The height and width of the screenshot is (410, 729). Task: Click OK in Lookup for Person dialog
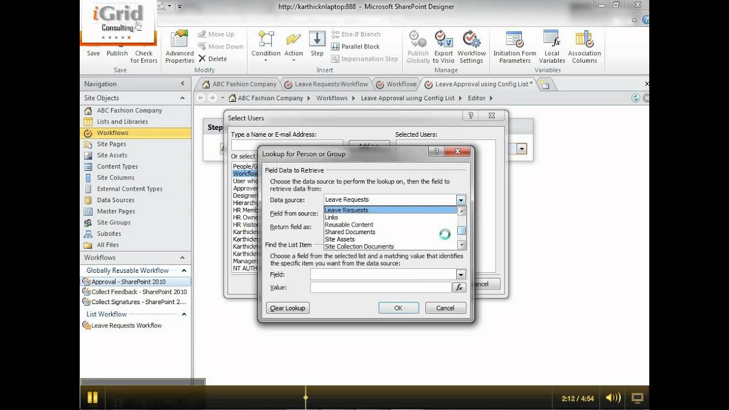(x=398, y=308)
